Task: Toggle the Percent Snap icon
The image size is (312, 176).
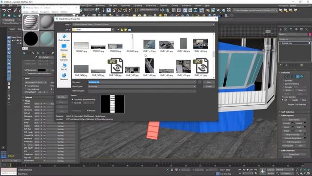Action: 125,10
